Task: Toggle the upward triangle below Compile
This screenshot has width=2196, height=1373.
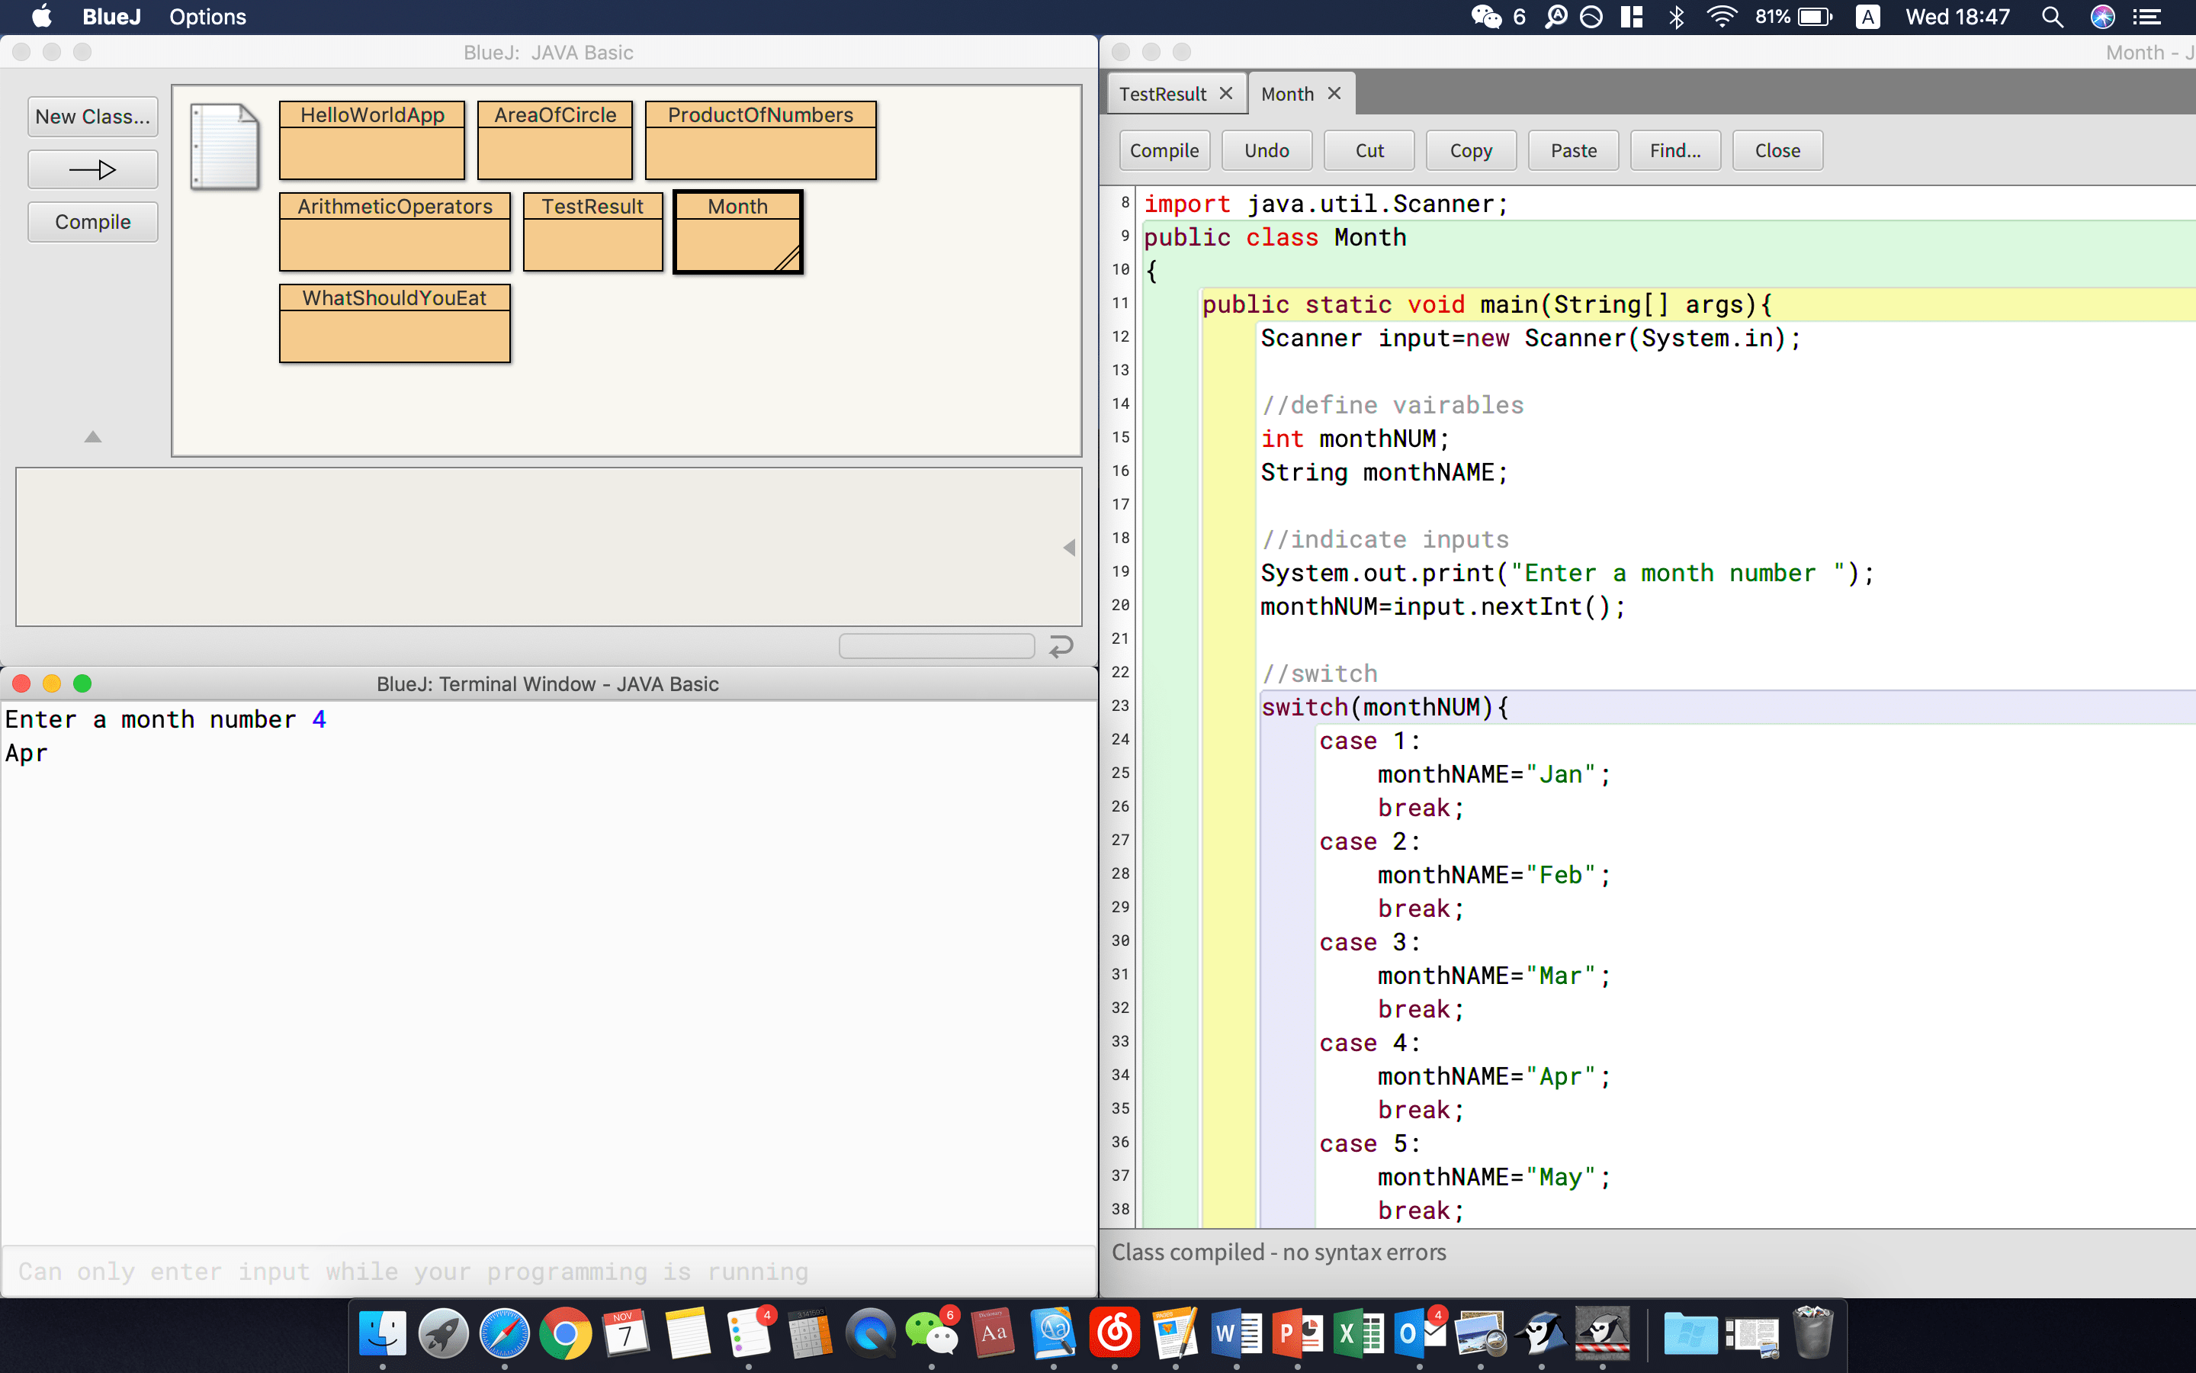Action: tap(92, 437)
